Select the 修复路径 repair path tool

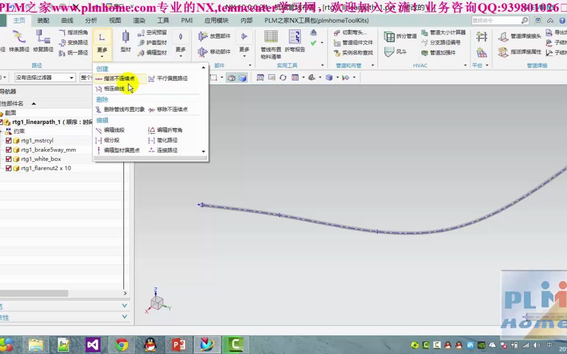point(43,41)
